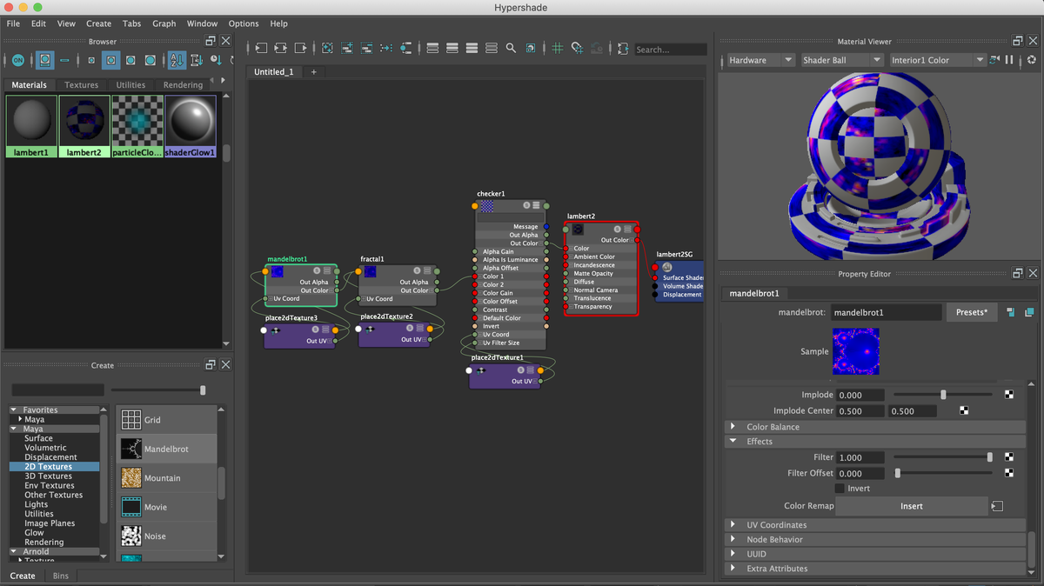Select Surface in the Create tree
Viewport: 1044px width, 586px height.
(38, 438)
